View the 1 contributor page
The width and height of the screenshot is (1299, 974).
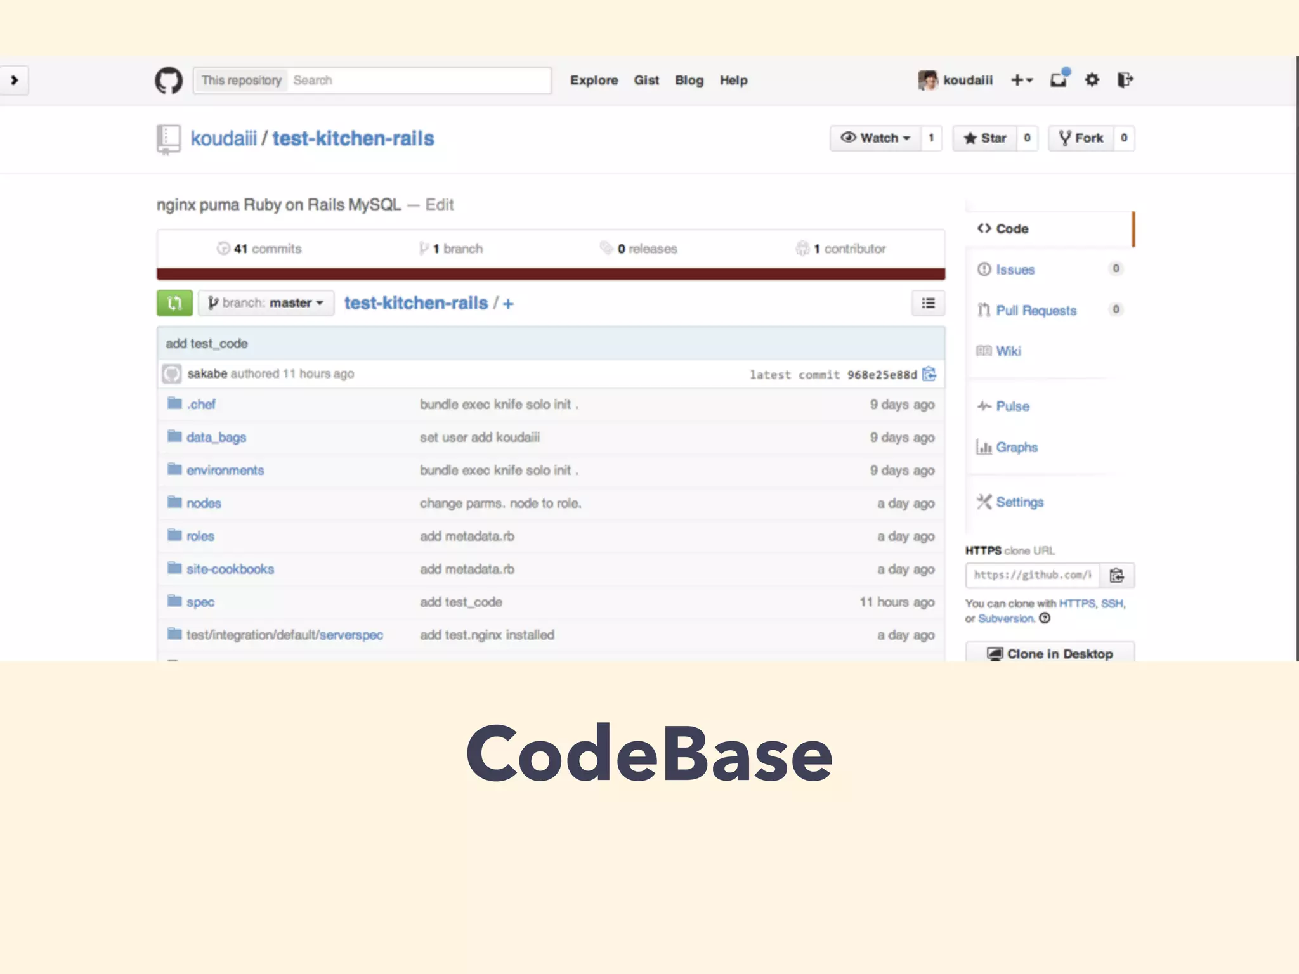pyautogui.click(x=840, y=249)
